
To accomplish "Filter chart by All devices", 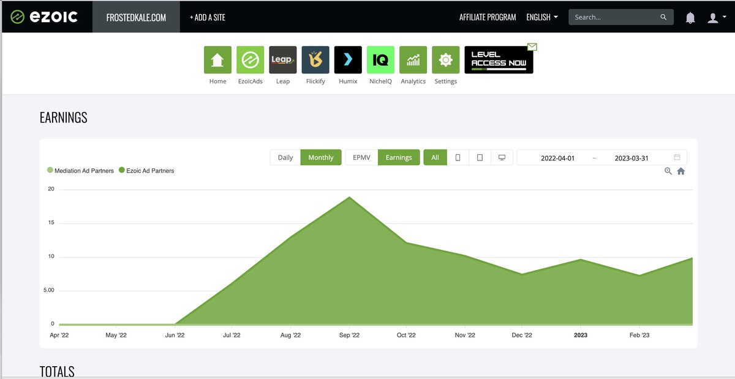I will click(435, 157).
